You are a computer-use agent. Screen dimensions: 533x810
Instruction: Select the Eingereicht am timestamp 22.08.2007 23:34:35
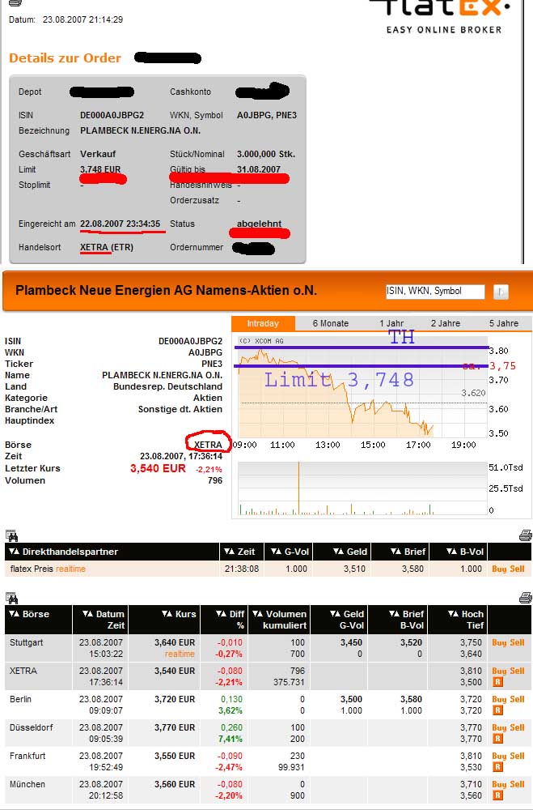[121, 224]
